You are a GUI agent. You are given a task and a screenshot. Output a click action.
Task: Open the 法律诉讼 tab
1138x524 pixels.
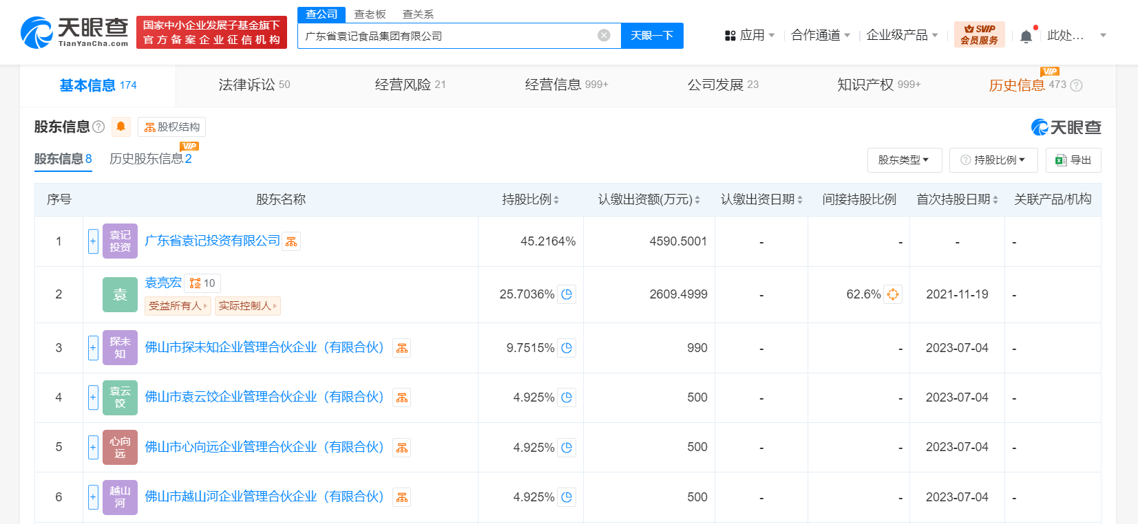tap(254, 85)
